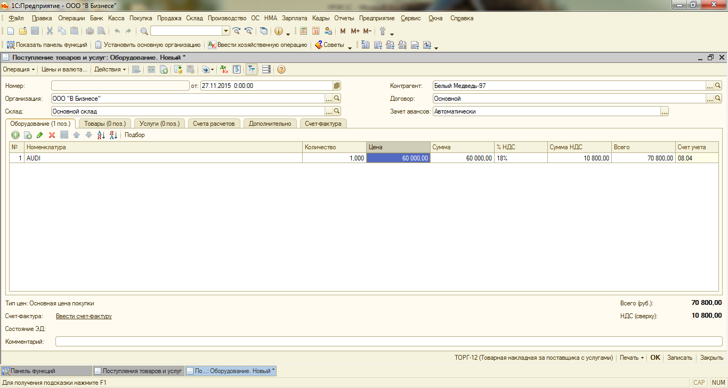The image size is (728, 388).
Task: Click the Дт/Кт posting result icon
Action: pyautogui.click(x=224, y=69)
